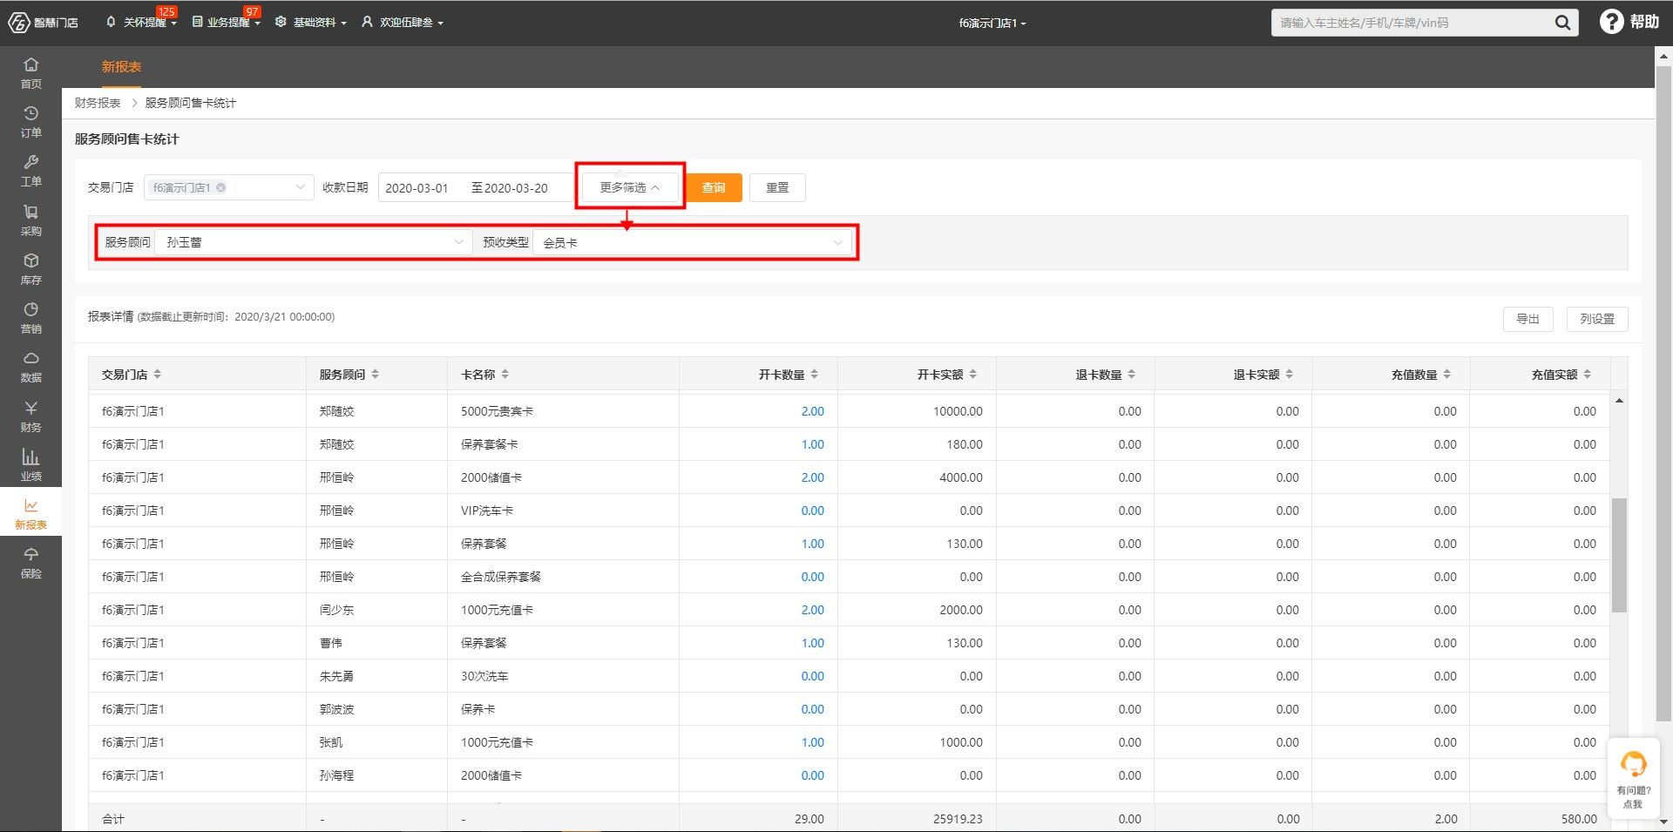This screenshot has height=832, width=1673.
Task: Click the start date 2020-03-01 field
Action: [417, 188]
